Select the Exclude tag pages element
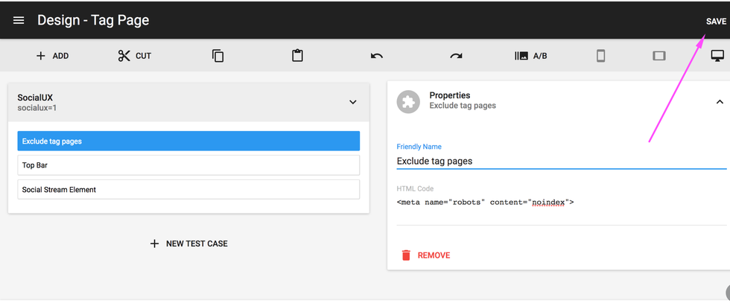The image size is (730, 303). pos(188,141)
